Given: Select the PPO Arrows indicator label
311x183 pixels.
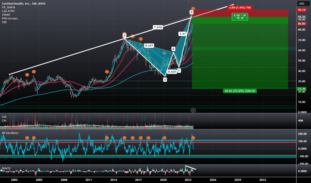Looking at the screenshot, I should (x=10, y=18).
